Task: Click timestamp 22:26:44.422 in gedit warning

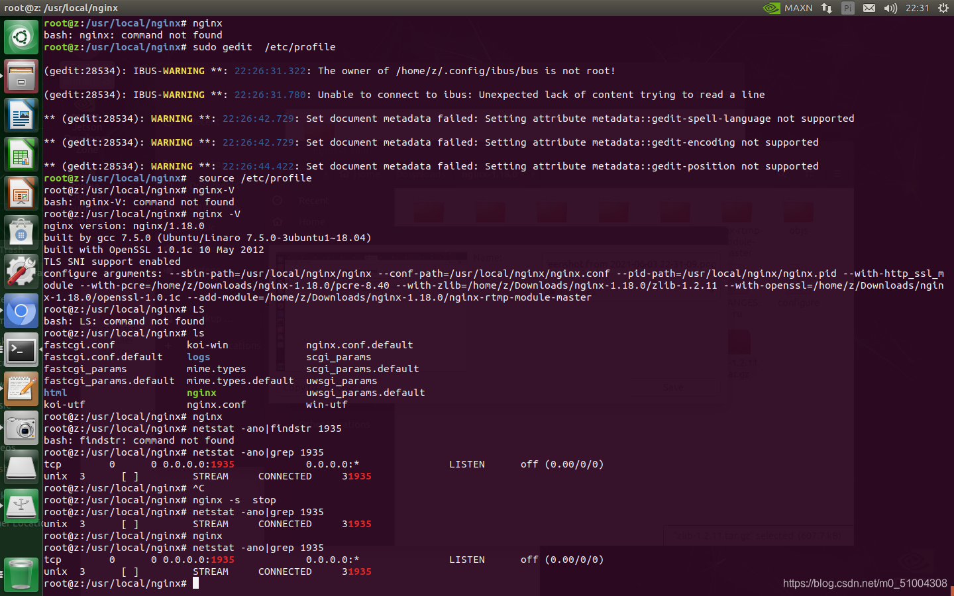Action: 258,166
